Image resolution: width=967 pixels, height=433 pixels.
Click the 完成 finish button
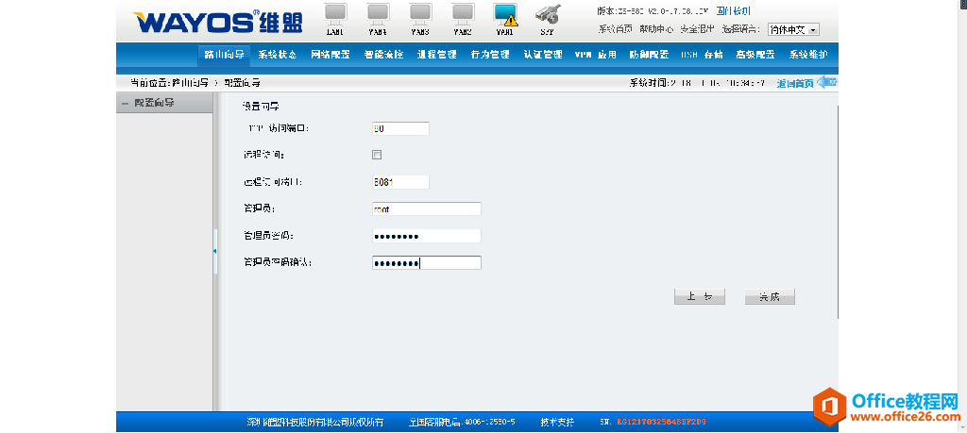coord(770,297)
